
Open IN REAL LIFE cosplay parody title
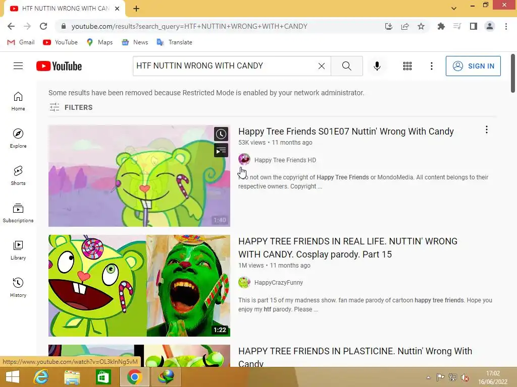pos(348,247)
